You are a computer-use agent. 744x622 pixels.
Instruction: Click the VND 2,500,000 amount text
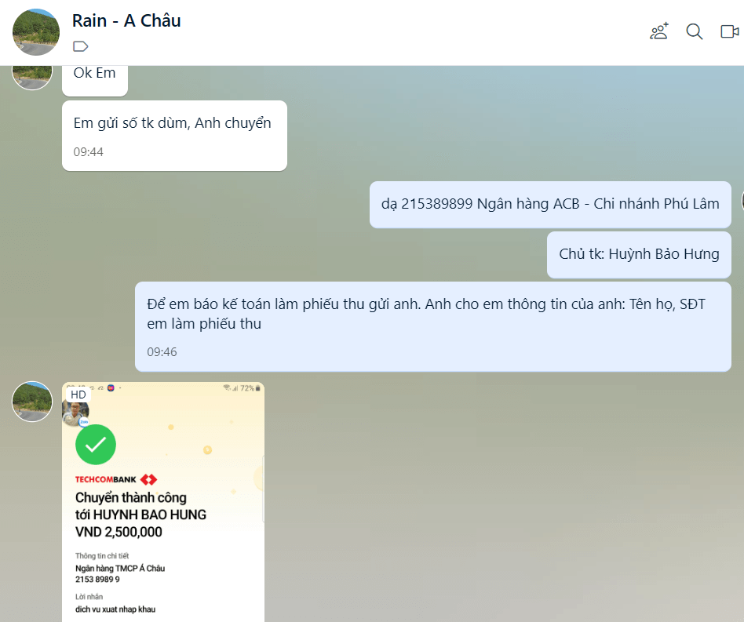pyautogui.click(x=119, y=533)
